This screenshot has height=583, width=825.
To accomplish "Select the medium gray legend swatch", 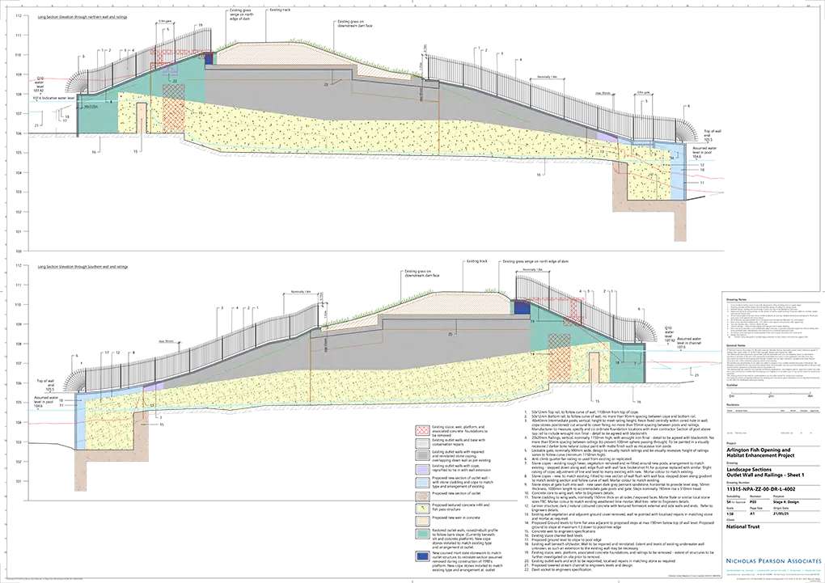I will 421,457.
